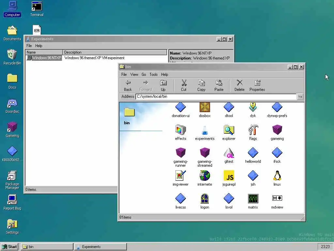This screenshot has height=251, width=334.
Task: Select the Computer desktop icon
Action: click(x=12, y=9)
